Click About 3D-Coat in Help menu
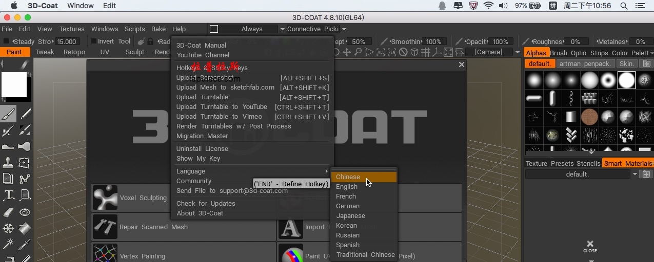The image size is (654, 262). (x=200, y=213)
